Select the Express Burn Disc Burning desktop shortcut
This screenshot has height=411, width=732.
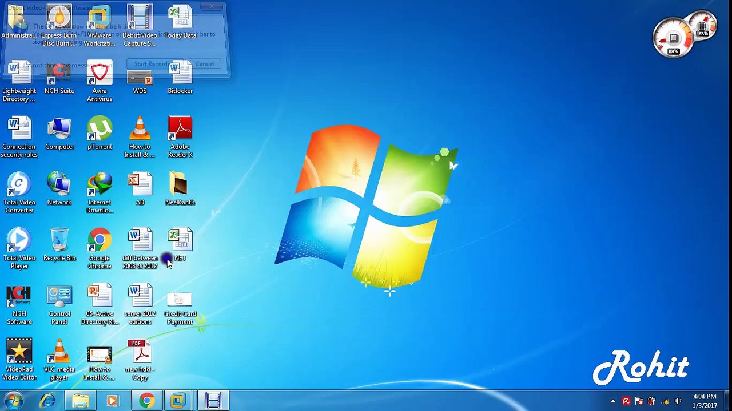pyautogui.click(x=59, y=26)
